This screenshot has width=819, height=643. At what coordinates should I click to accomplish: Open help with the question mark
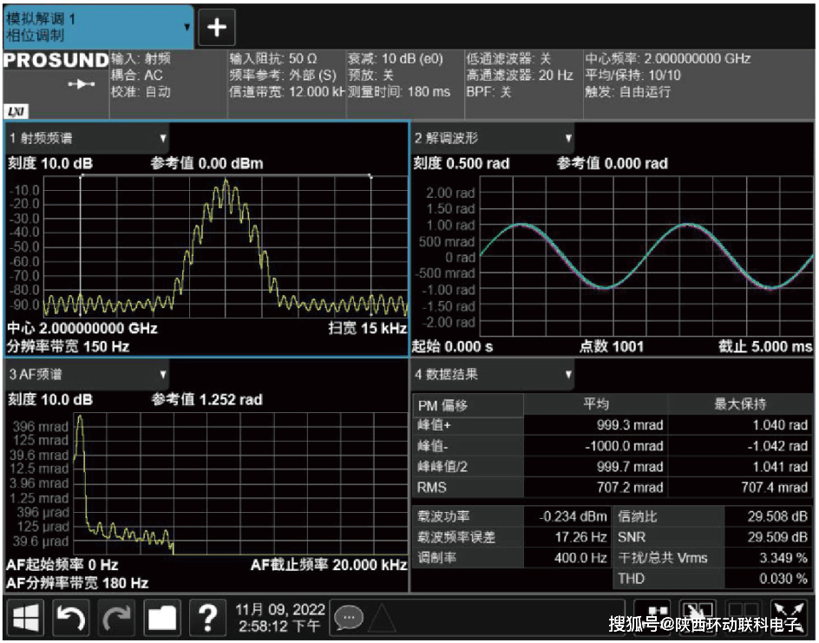pyautogui.click(x=207, y=618)
